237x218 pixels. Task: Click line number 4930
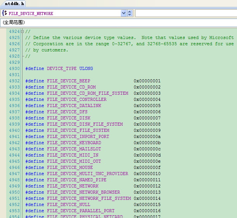14,68
